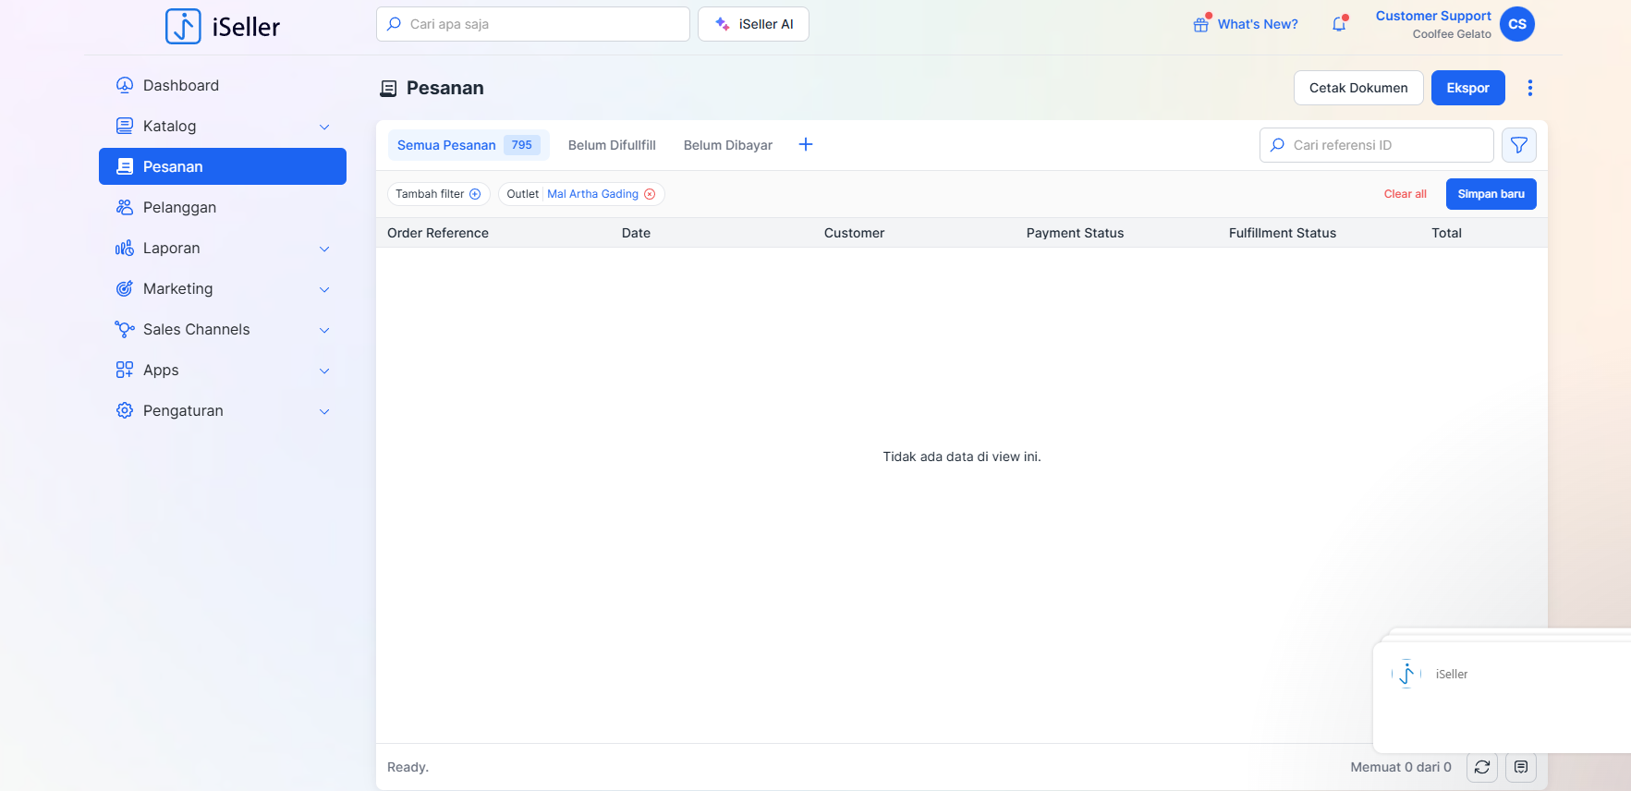Open the three-dot more options menu
This screenshot has width=1631, height=791.
point(1529,88)
